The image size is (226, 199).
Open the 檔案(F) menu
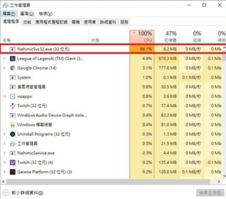tap(9, 14)
